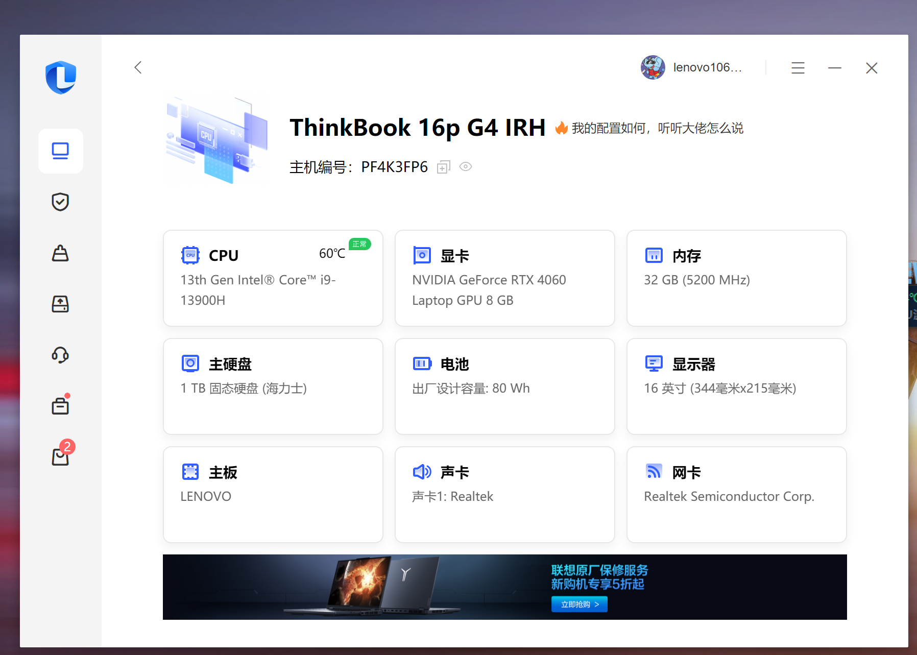Screen dimensions: 917x655
Task: Click the Lenovo shield logo
Action: 61,77
